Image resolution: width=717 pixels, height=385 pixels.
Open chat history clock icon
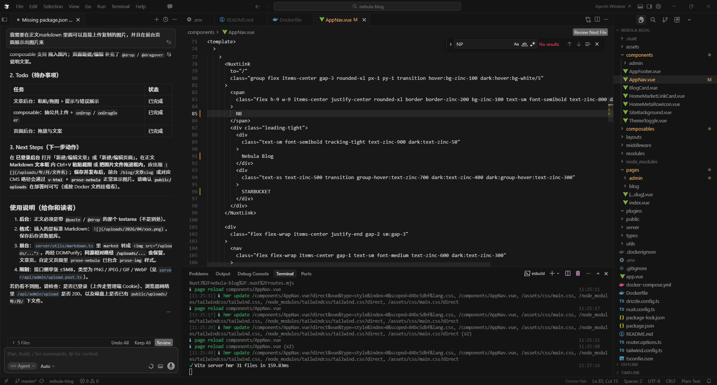click(165, 20)
